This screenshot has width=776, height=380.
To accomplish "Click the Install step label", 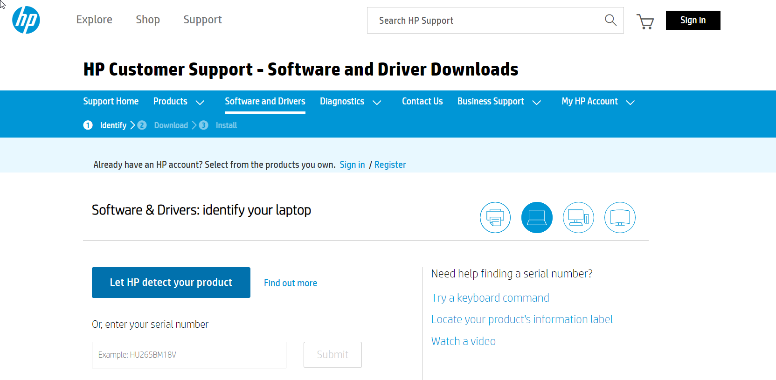I will point(226,125).
